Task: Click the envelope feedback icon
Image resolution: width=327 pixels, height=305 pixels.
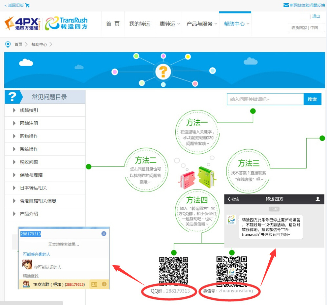Action: [x=286, y=5]
